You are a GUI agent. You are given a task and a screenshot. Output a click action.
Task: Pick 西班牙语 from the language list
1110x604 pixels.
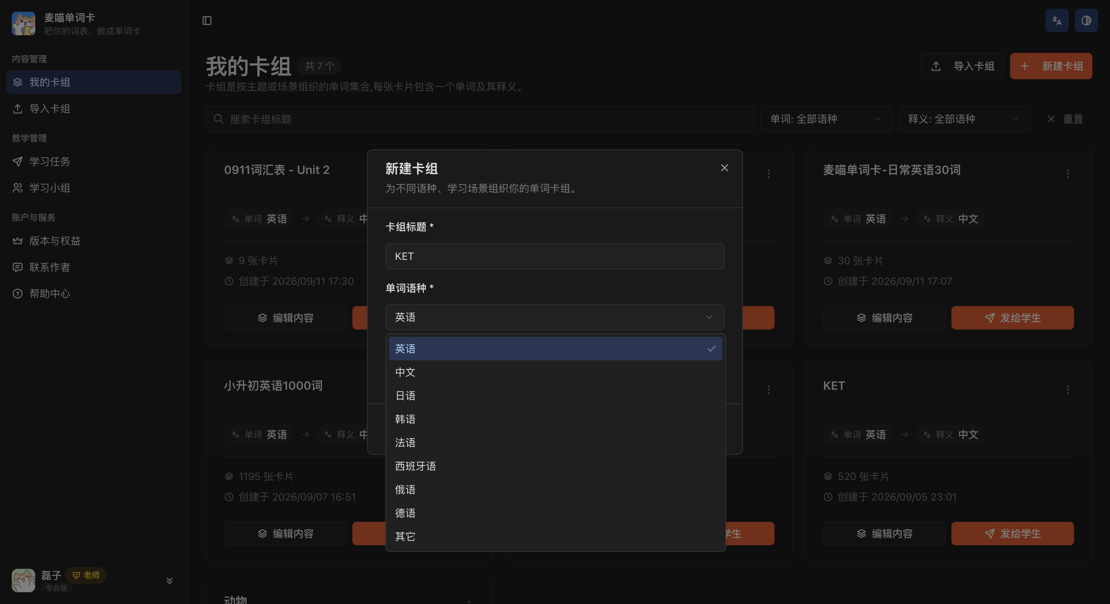coord(555,466)
